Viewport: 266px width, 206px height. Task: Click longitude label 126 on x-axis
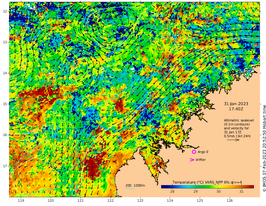(x=230, y=201)
